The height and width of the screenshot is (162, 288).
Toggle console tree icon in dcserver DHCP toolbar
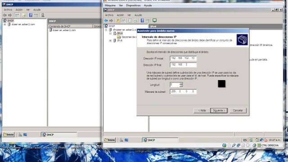[17, 15]
